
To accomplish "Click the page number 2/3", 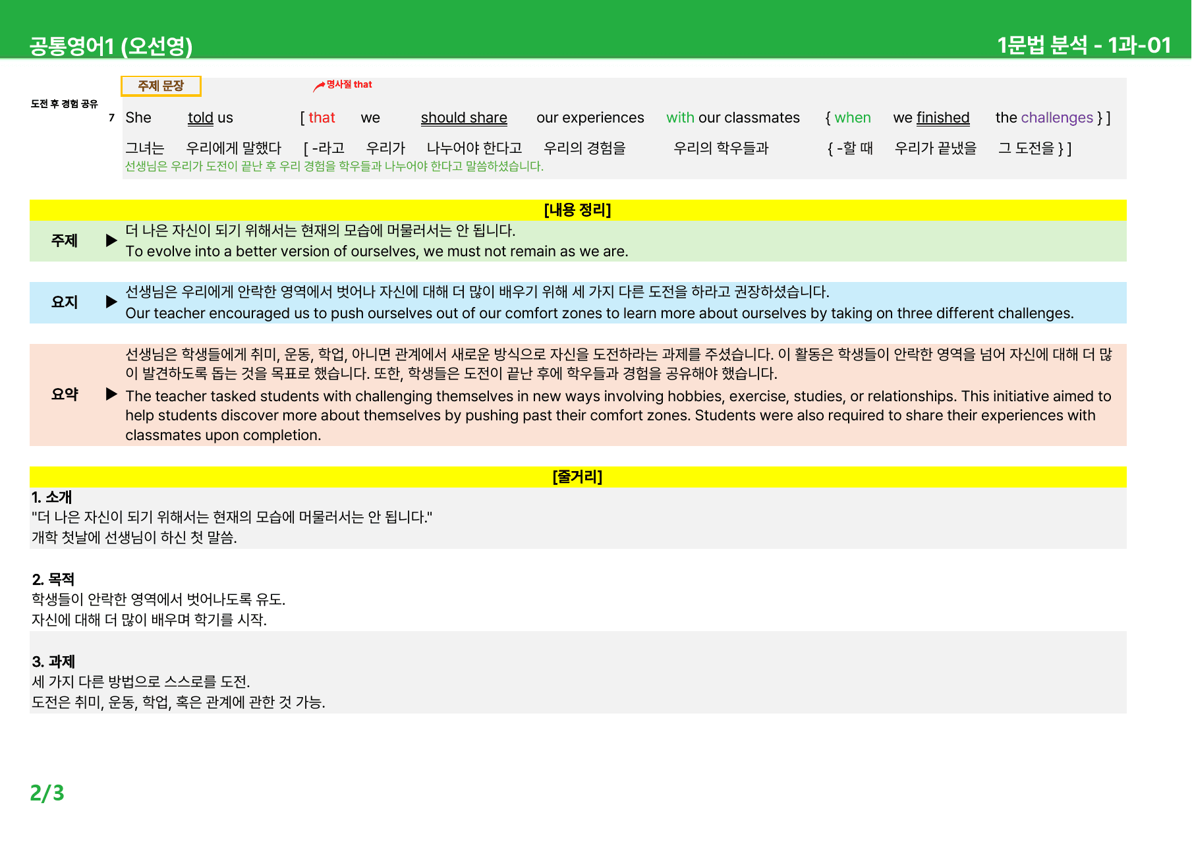I will pyautogui.click(x=47, y=793).
